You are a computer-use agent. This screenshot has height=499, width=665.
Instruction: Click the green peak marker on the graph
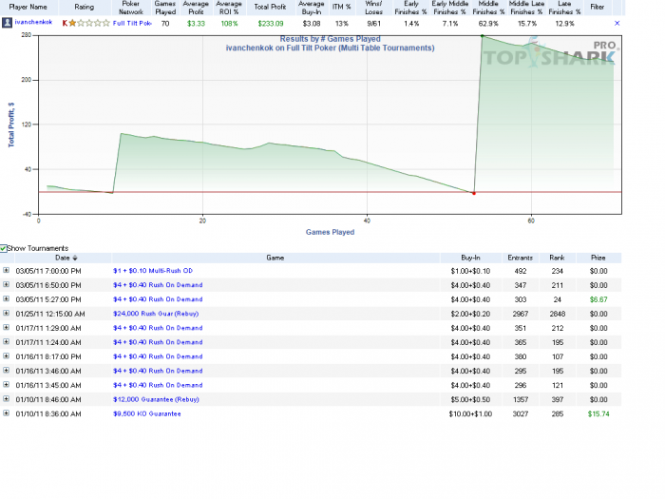pos(483,36)
